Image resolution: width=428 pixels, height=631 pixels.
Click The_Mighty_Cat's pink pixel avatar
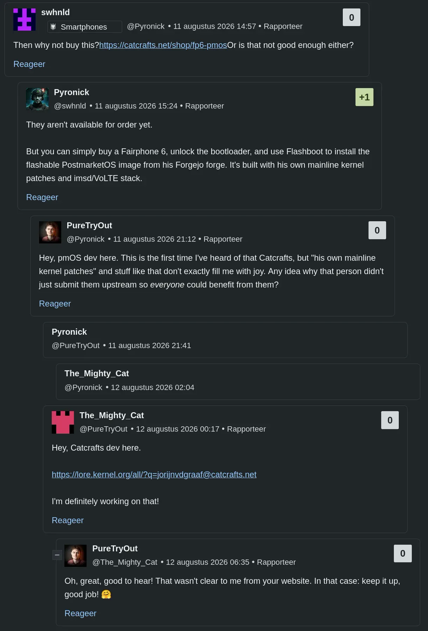[63, 422]
